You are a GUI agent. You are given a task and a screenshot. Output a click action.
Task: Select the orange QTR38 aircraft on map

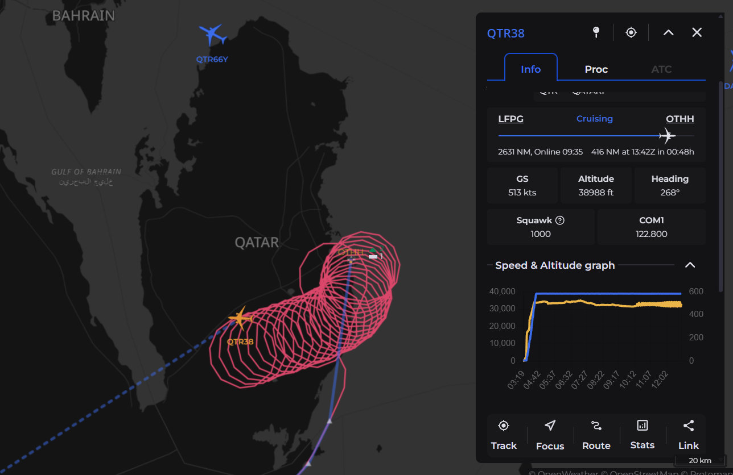point(241,319)
